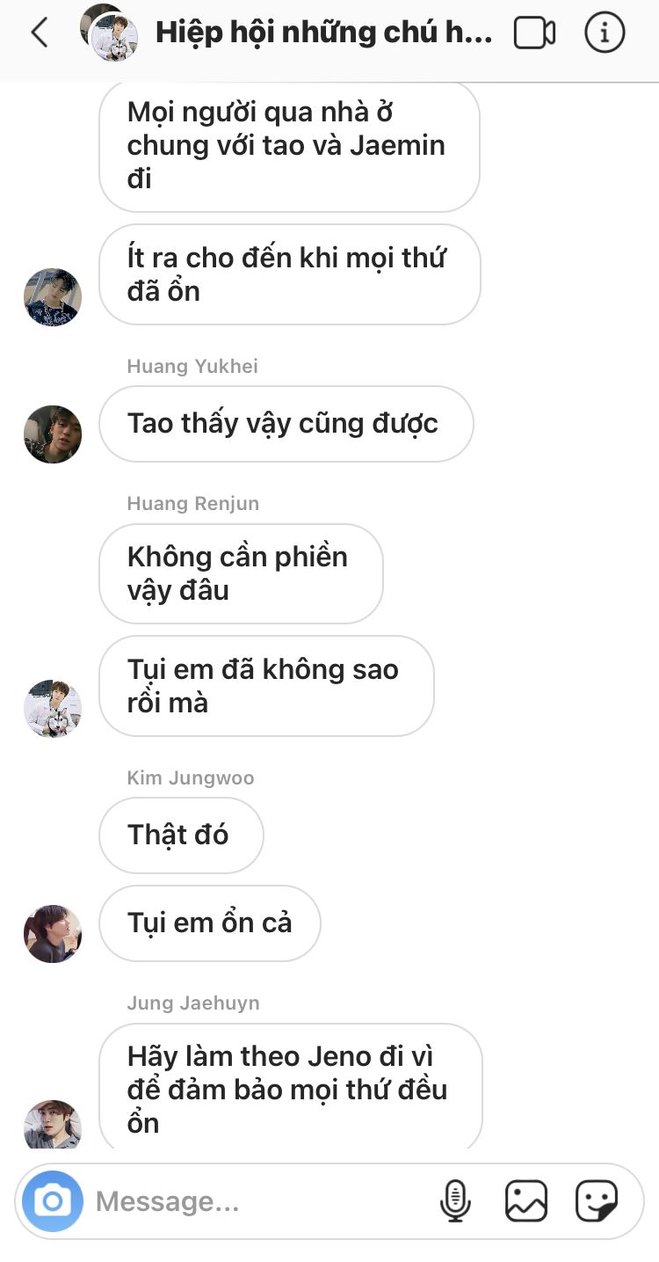This screenshot has height=1262, width=659.
Task: Select message "Tao thấy vậy cũng được"
Action: pyautogui.click(x=286, y=424)
